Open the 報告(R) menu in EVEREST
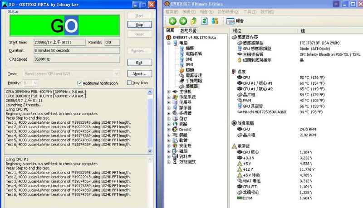 coord(206,12)
